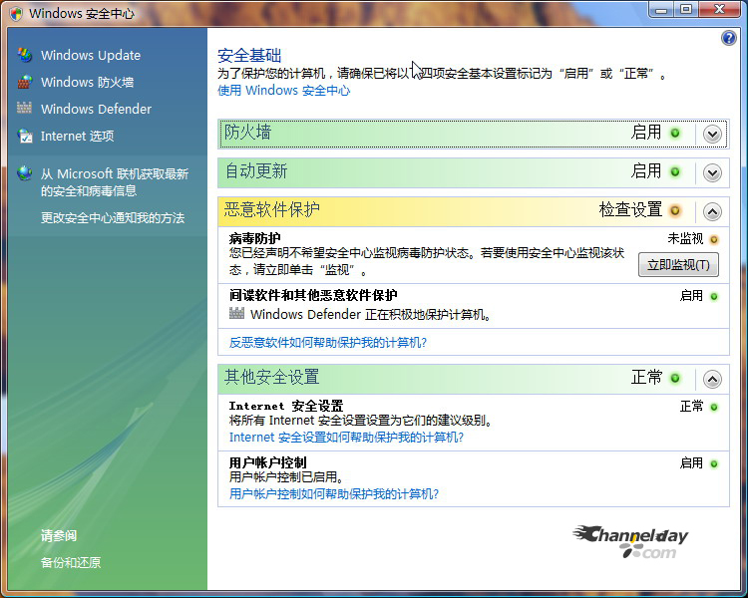
Task: Click 请参阅 heading in the sidebar
Action: pyautogui.click(x=59, y=535)
